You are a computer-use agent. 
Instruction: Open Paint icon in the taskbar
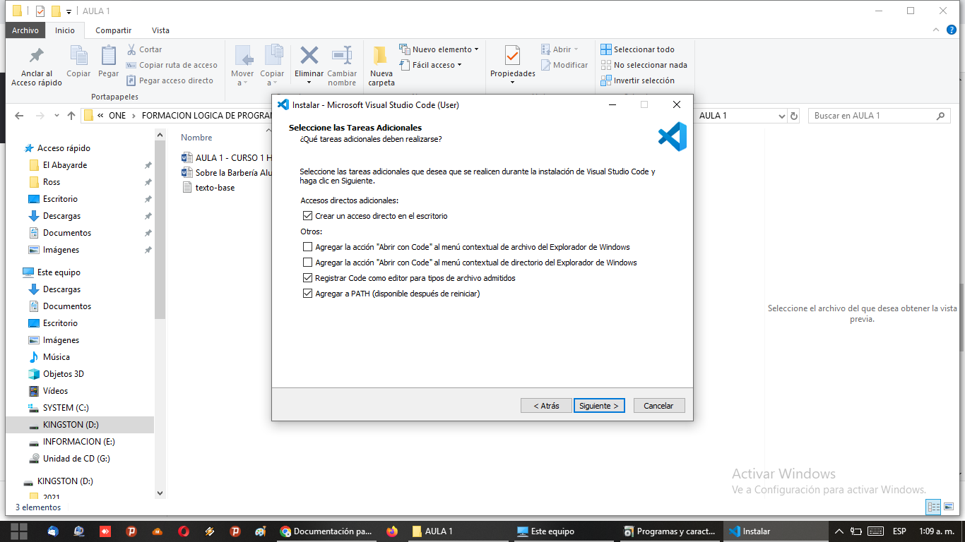pyautogui.click(x=261, y=531)
